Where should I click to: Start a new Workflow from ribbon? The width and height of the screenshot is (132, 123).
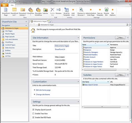click(31, 12)
